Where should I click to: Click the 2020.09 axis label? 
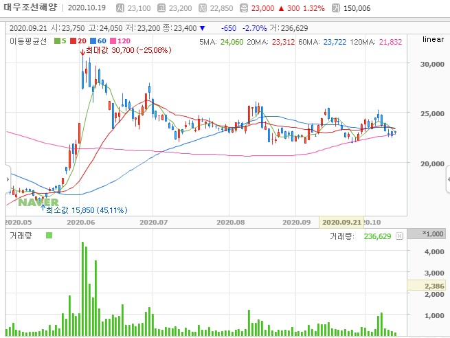(297, 223)
